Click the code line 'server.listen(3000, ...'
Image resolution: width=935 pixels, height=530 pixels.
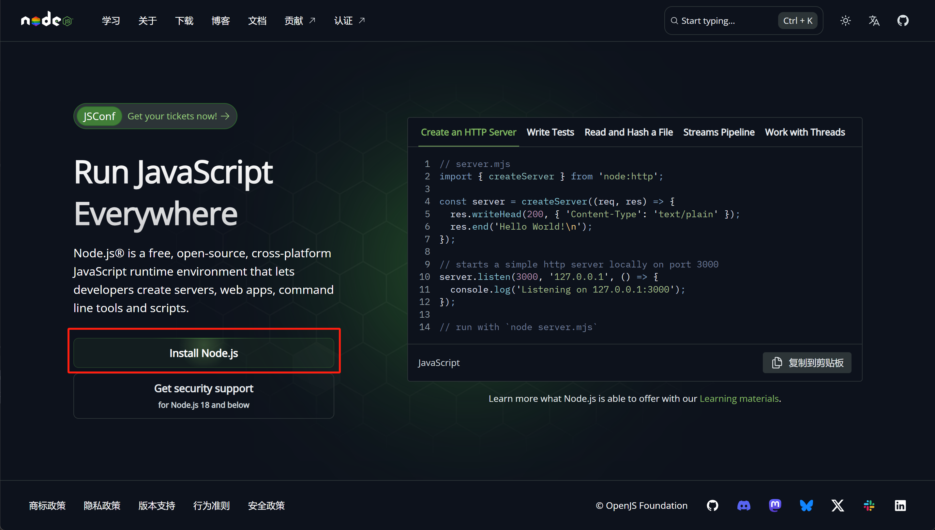click(549, 277)
